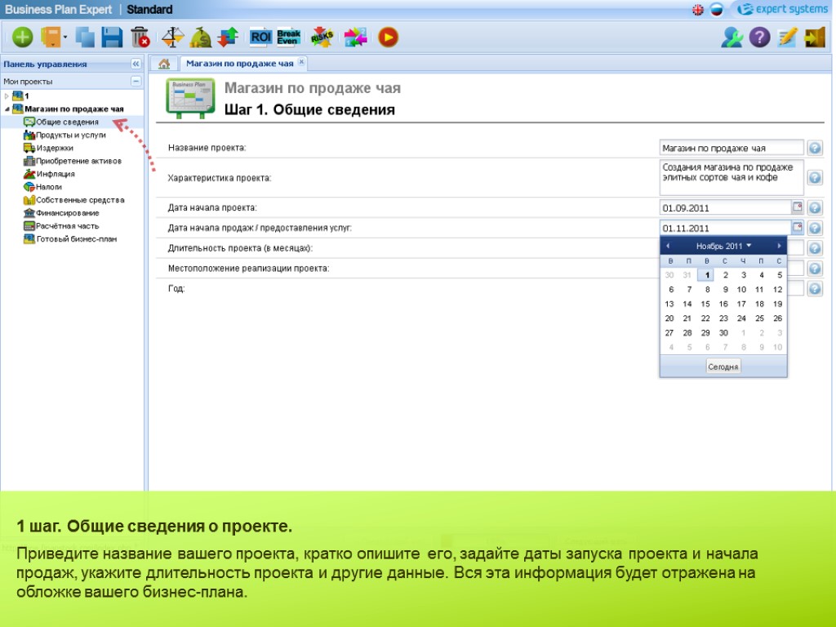Open user settings wrench icon
836x627 pixels.
click(732, 38)
